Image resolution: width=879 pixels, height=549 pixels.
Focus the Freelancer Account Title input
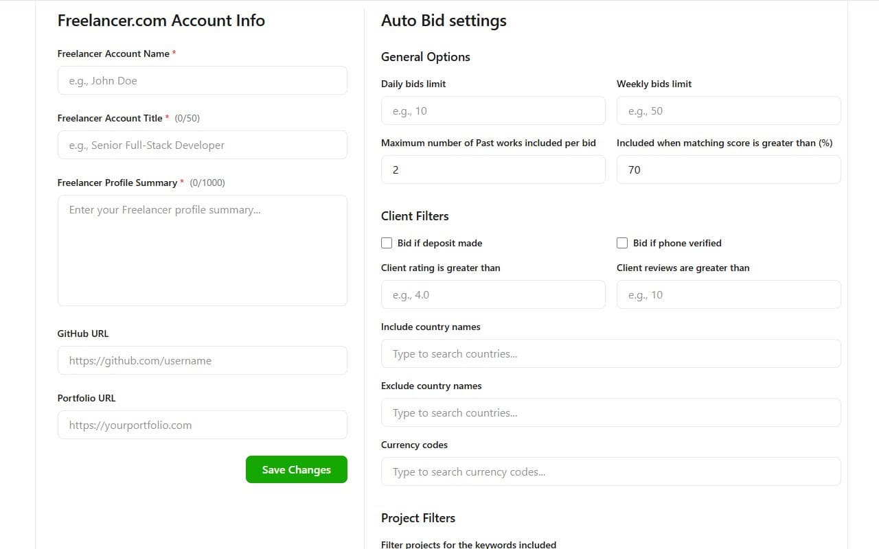tap(202, 145)
